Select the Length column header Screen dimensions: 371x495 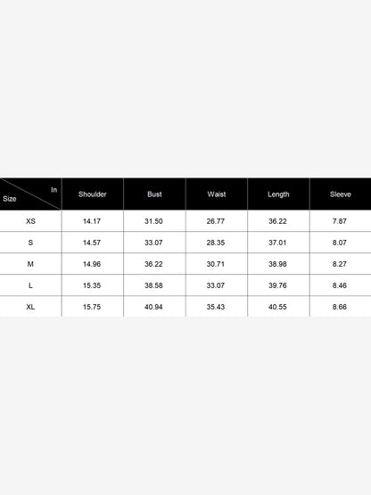point(278,194)
